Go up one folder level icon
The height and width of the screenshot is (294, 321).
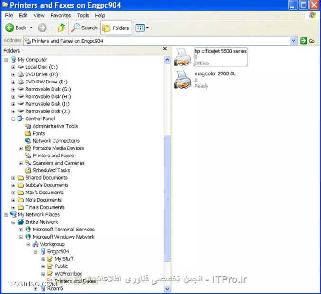click(62, 28)
